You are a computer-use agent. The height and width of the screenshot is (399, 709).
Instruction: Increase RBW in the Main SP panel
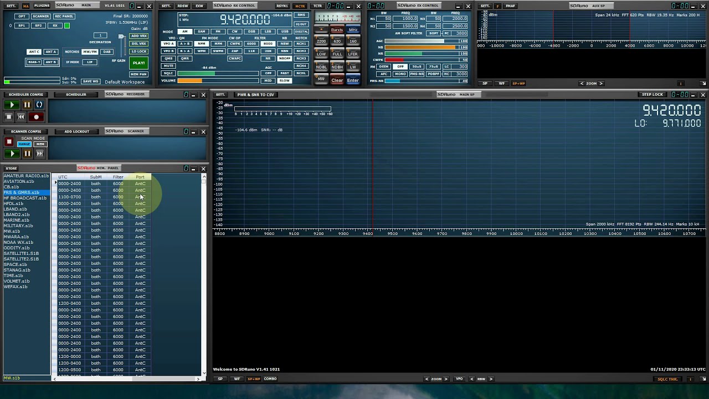(491, 379)
